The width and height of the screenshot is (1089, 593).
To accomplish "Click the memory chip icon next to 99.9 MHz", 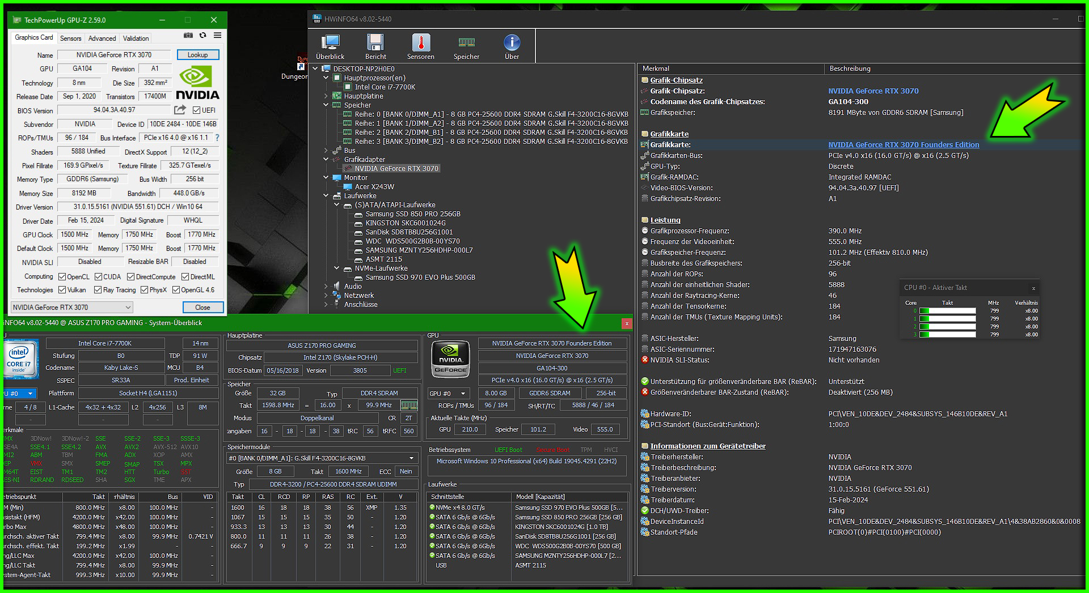I will [x=409, y=405].
